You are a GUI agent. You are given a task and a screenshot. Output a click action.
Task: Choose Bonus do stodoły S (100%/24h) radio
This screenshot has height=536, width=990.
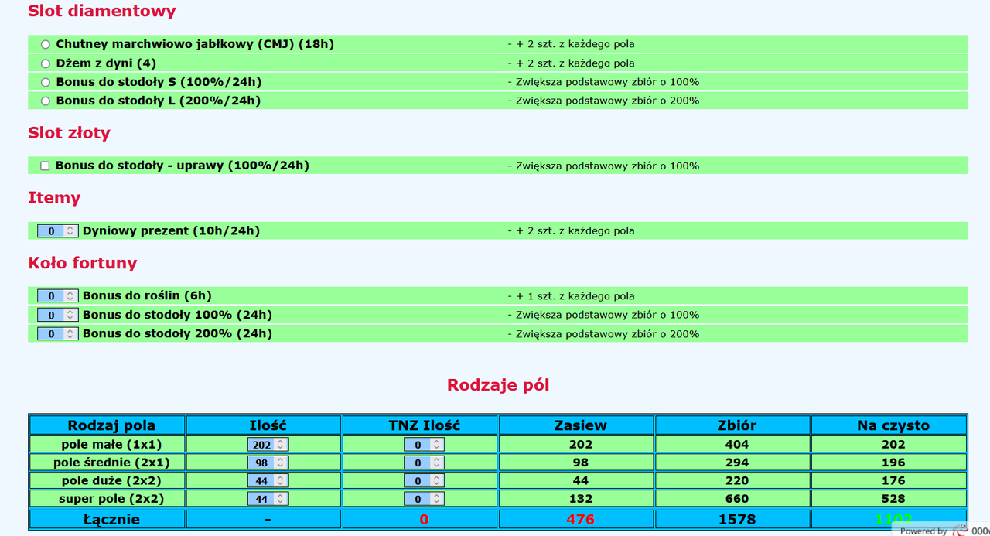(46, 82)
